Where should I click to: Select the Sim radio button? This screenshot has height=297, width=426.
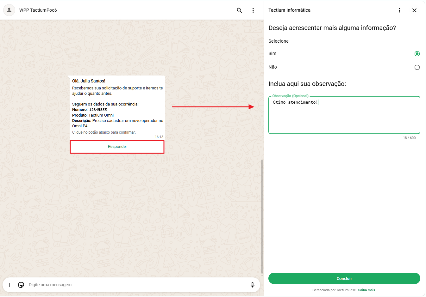(x=417, y=54)
